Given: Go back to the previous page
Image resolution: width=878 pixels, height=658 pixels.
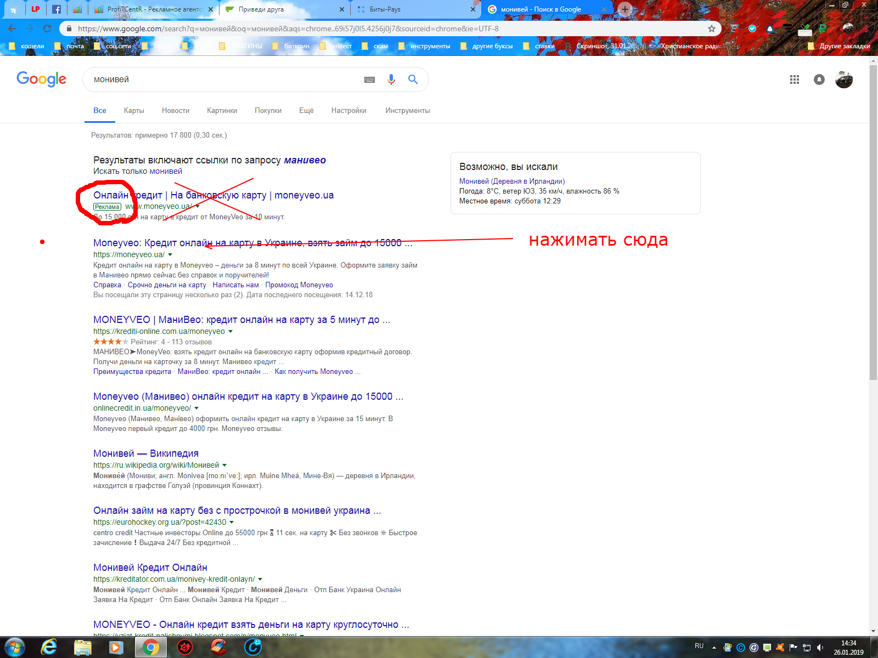Looking at the screenshot, I should [12, 29].
